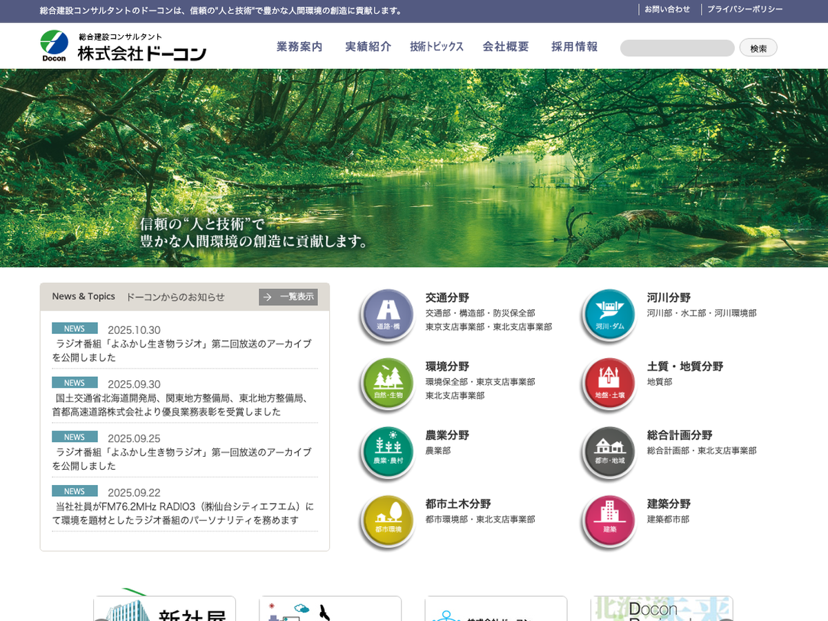Open the 技術トピックス menu item
The width and height of the screenshot is (828, 621).
[436, 47]
